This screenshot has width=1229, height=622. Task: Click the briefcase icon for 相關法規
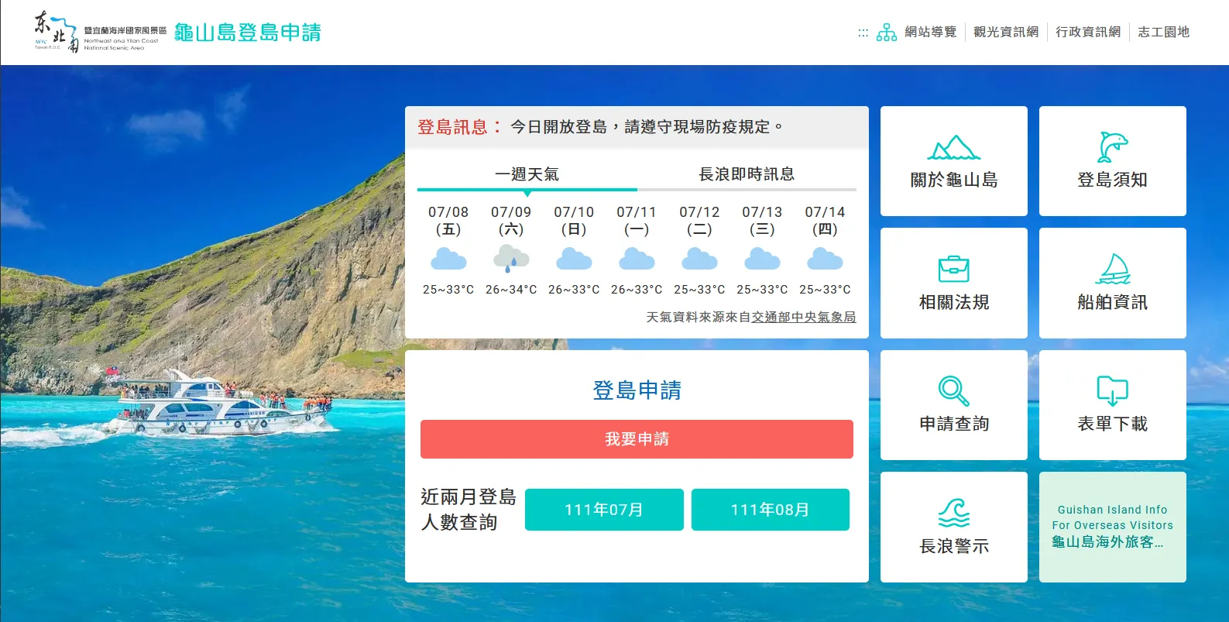tap(953, 269)
